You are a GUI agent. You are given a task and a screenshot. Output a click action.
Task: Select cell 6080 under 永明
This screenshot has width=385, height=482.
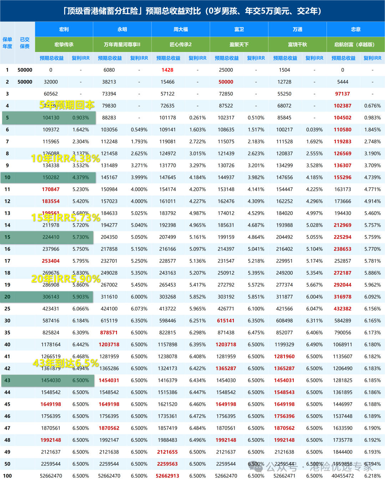tap(109, 70)
